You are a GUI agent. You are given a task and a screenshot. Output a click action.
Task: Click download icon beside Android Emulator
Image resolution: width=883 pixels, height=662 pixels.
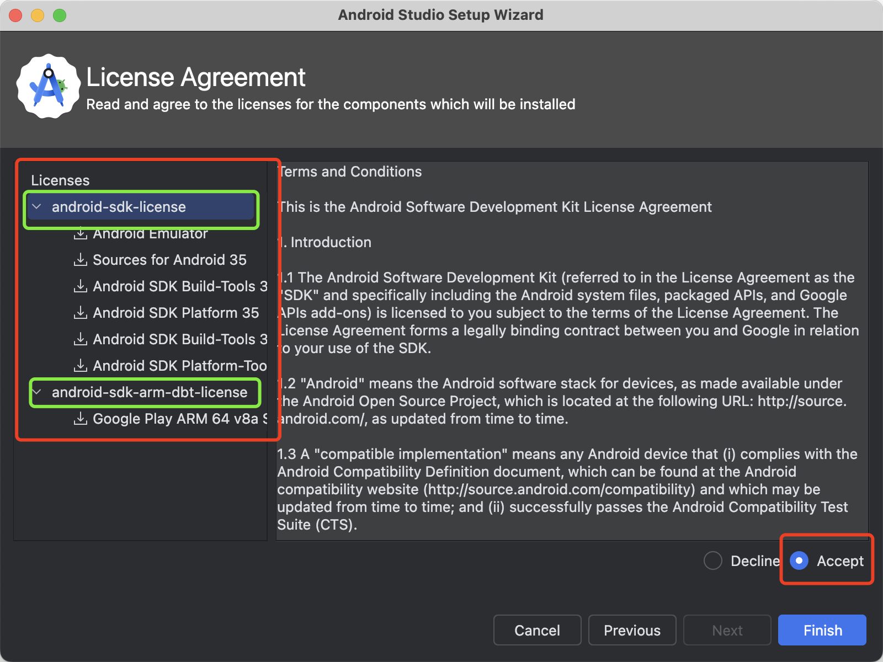click(x=81, y=233)
